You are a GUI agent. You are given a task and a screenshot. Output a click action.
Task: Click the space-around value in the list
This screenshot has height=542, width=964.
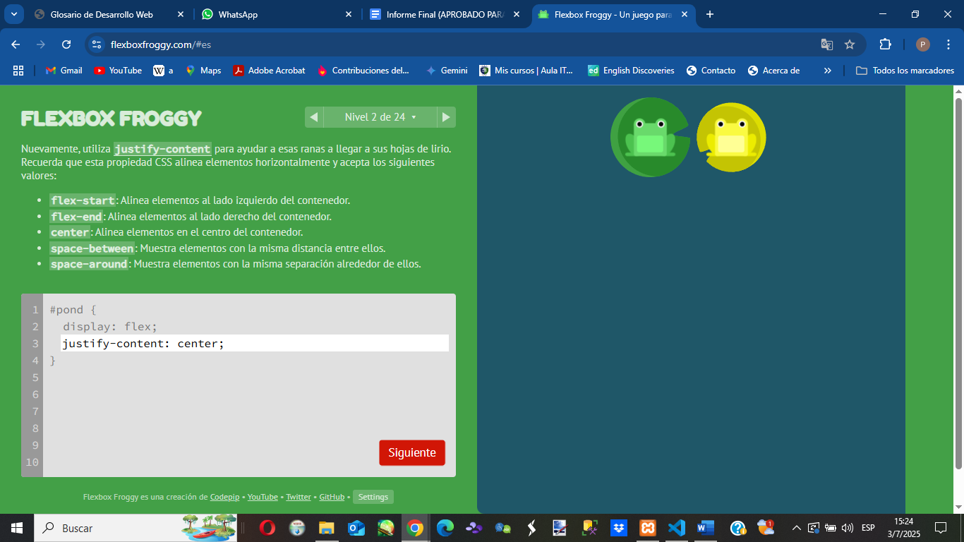tap(89, 264)
